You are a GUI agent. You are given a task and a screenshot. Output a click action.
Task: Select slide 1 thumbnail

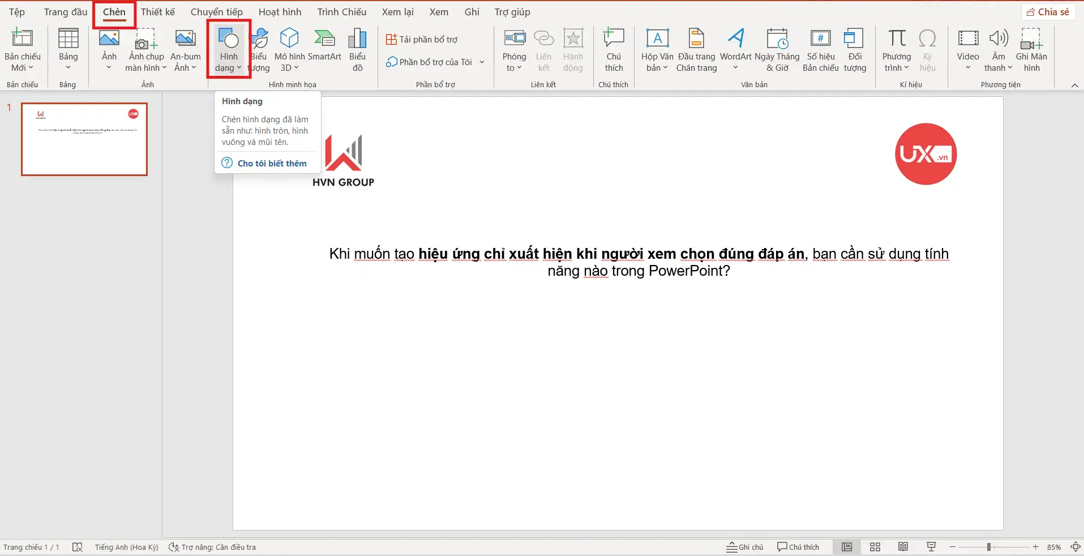pos(84,139)
